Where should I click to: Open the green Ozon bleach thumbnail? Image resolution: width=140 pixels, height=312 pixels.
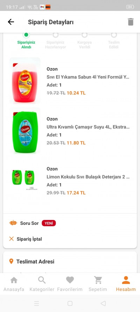(x=25, y=131)
